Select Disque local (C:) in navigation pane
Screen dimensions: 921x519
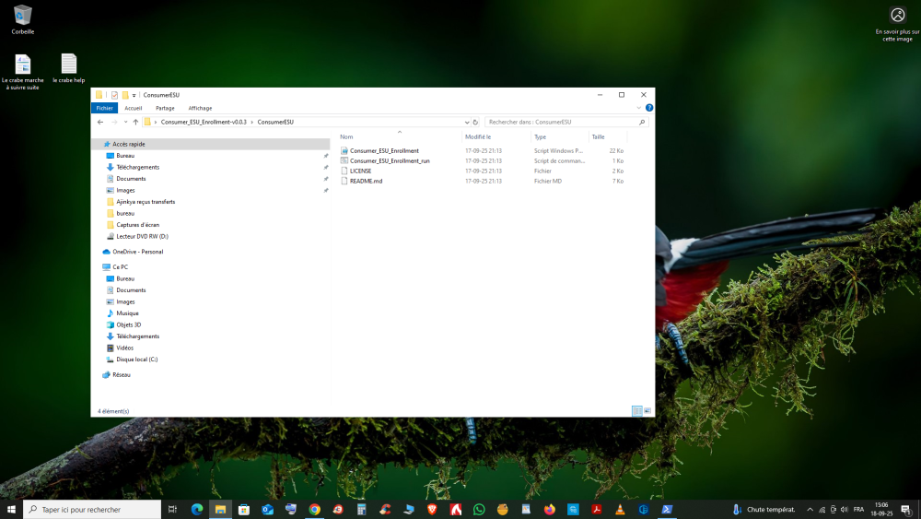[136, 360]
